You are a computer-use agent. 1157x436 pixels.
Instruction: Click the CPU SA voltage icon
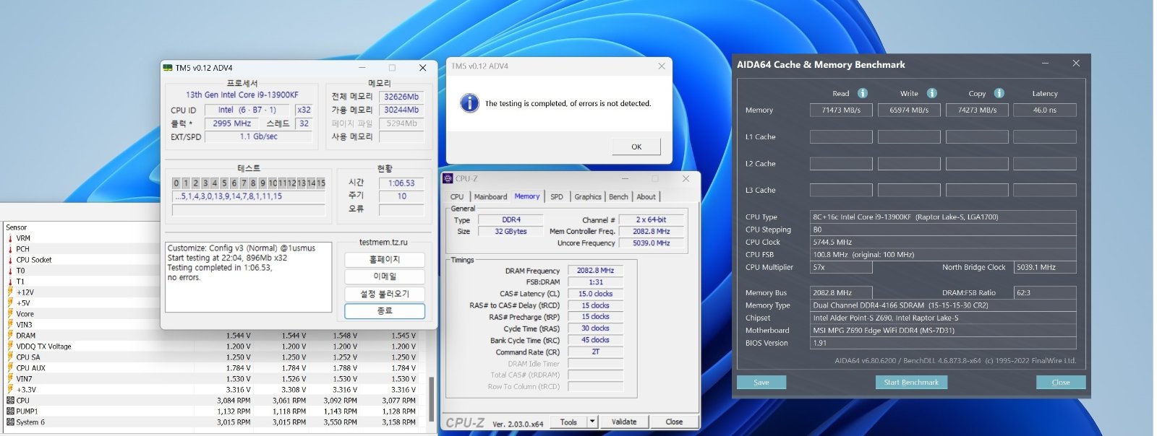point(10,357)
